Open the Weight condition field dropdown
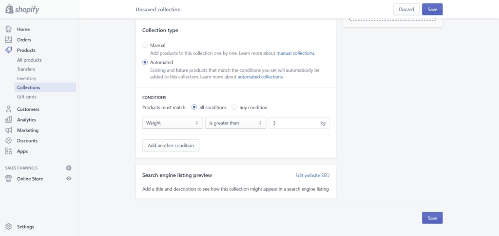The width and height of the screenshot is (499, 236). pos(173,123)
